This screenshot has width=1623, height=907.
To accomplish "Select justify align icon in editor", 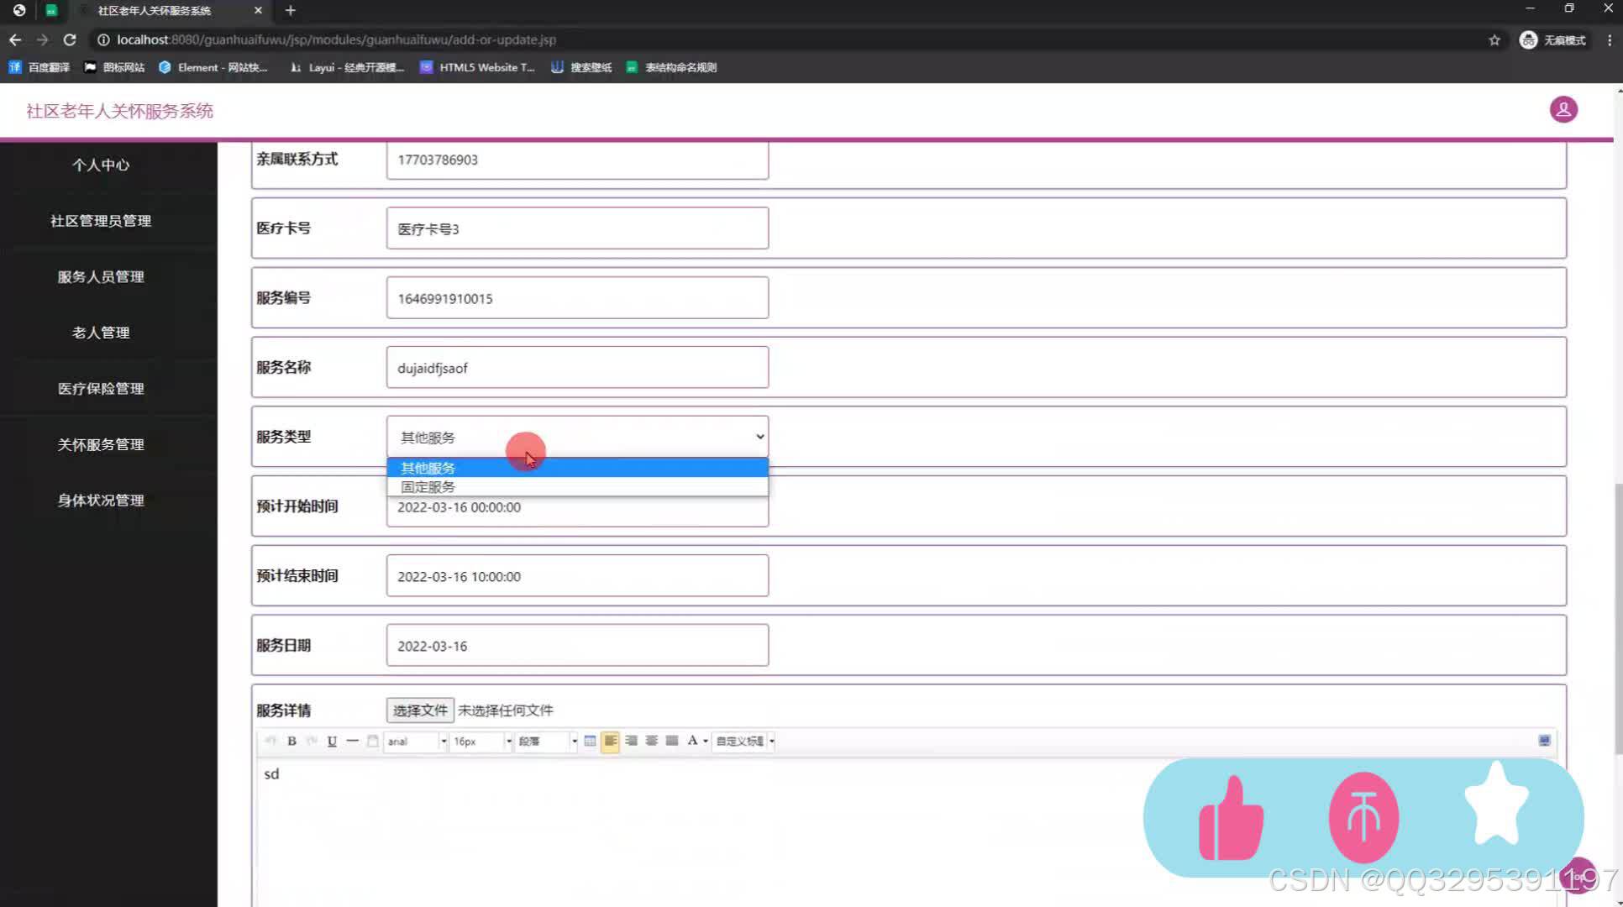I will click(672, 741).
